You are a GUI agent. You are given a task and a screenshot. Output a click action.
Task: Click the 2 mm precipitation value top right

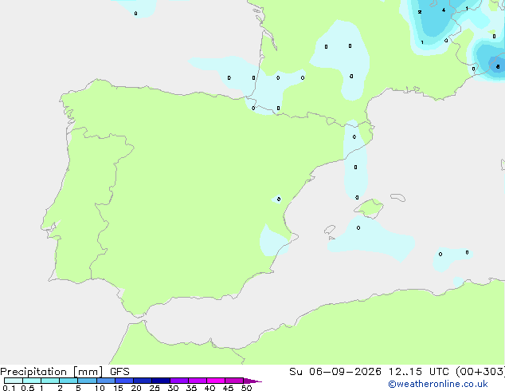click(419, 12)
